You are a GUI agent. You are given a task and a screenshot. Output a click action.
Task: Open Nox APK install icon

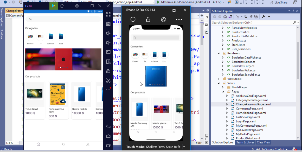[x=108, y=62]
